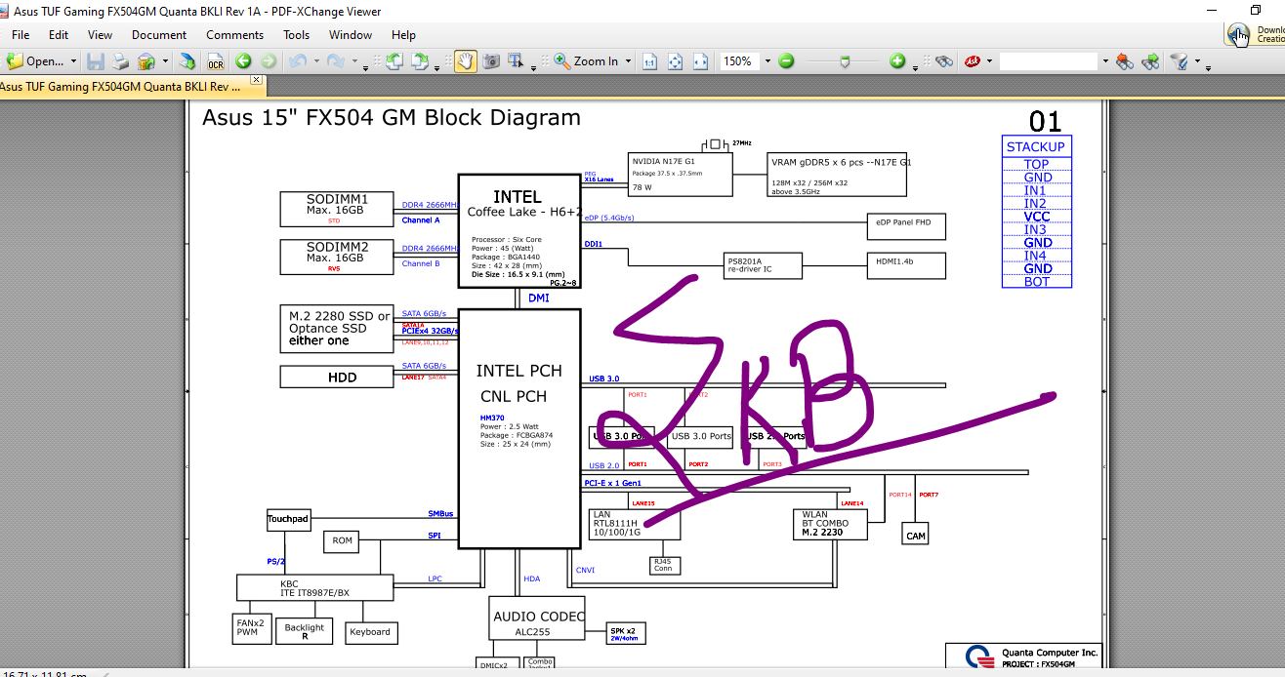Open the Edit menu
The height and width of the screenshot is (677, 1285).
59,34
